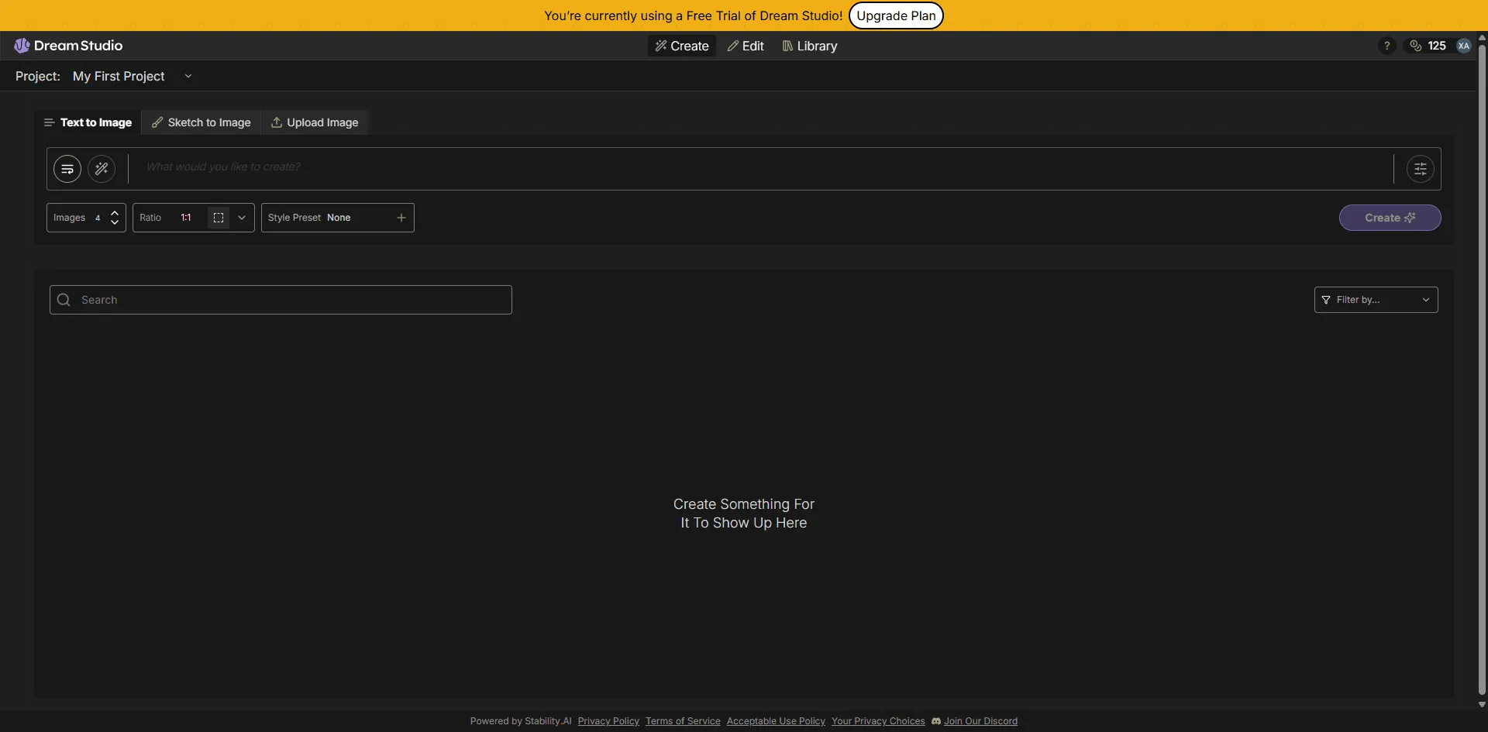
Task: Switch to the Sketch to Image tab
Action: pos(201,122)
